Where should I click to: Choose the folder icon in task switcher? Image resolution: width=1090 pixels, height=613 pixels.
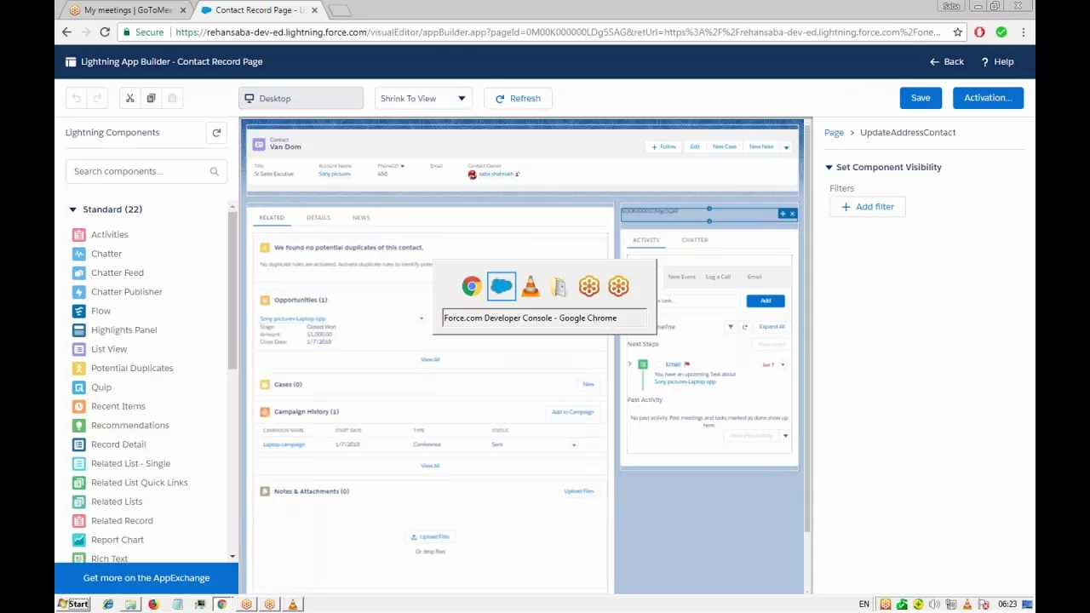(x=559, y=287)
